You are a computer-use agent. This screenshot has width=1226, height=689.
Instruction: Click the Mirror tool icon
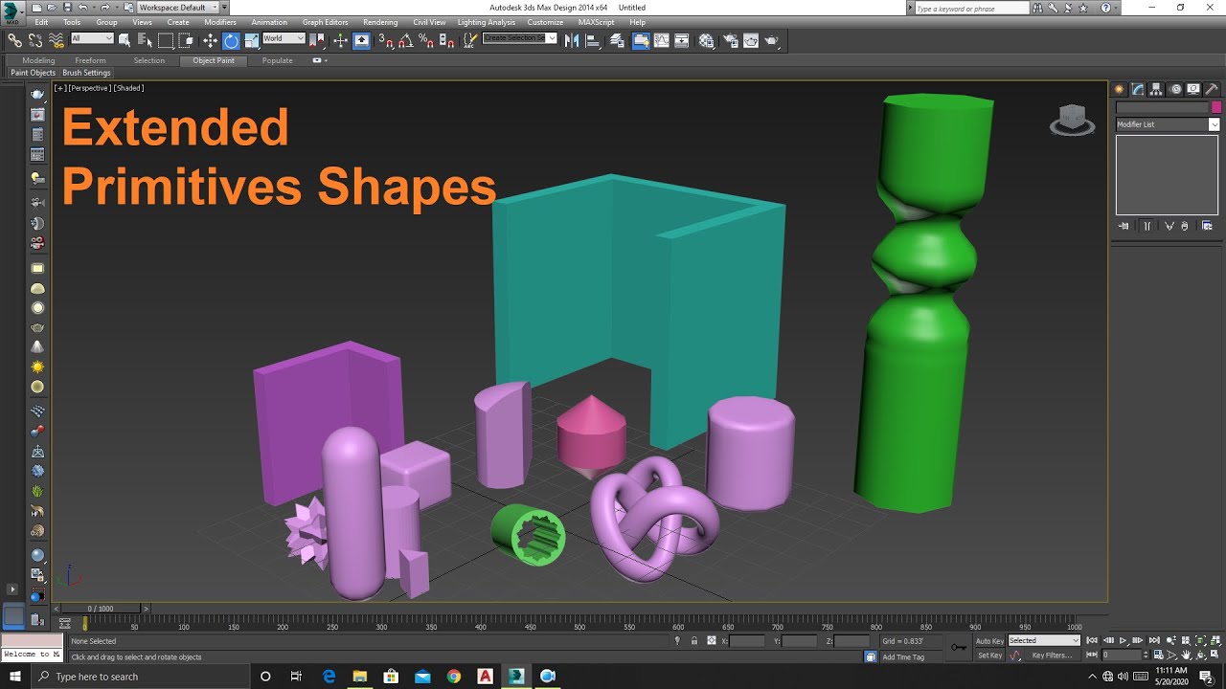pos(572,40)
